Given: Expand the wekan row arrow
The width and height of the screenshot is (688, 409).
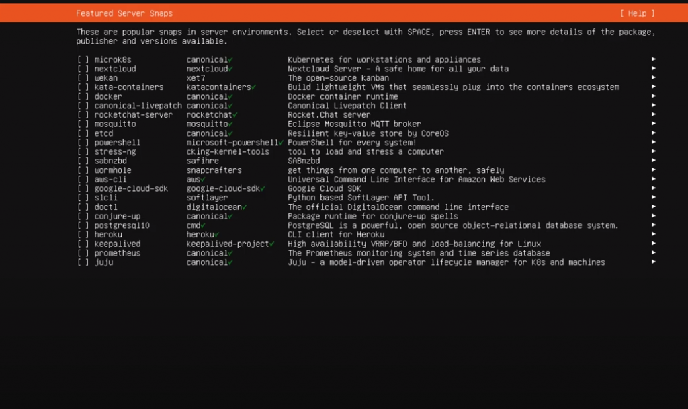Looking at the screenshot, I should 653,77.
